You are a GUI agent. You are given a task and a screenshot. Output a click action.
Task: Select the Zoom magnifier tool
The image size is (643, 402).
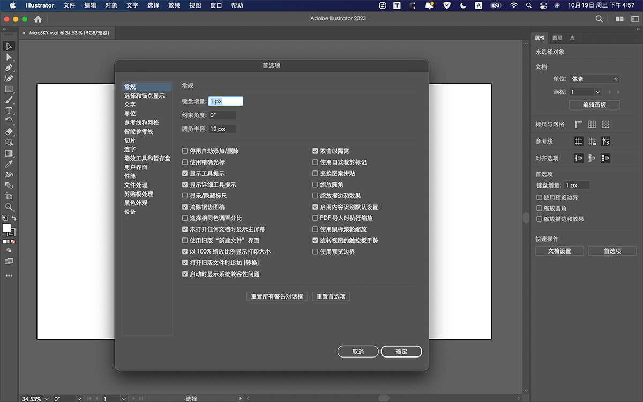(9, 207)
